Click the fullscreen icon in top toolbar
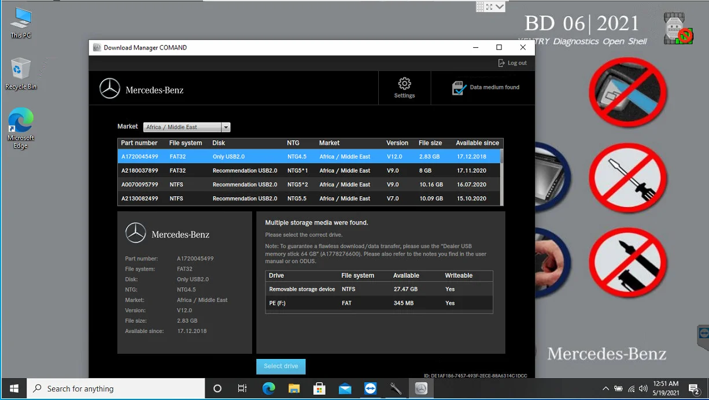The width and height of the screenshot is (709, 400). [489, 7]
